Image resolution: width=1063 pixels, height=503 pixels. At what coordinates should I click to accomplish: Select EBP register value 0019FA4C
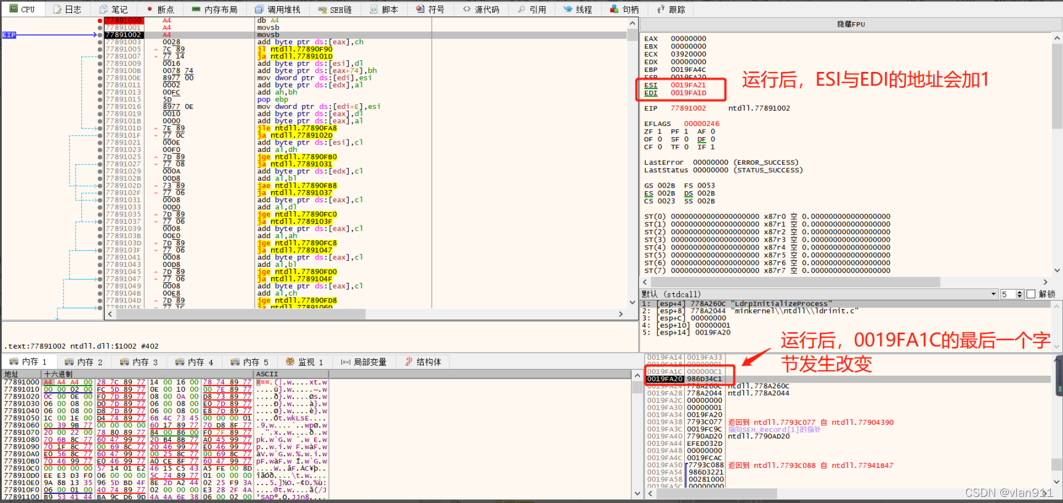689,69
